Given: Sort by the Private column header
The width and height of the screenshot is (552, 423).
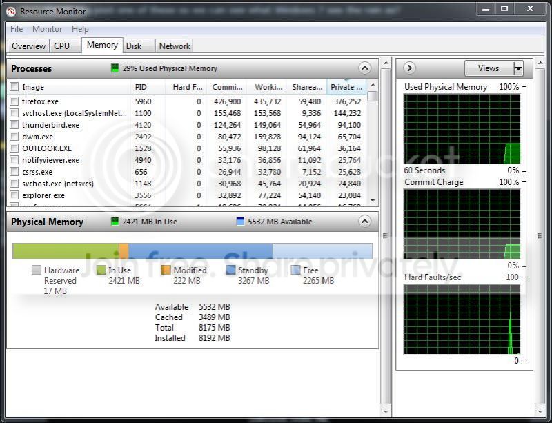Looking at the screenshot, I should point(346,87).
